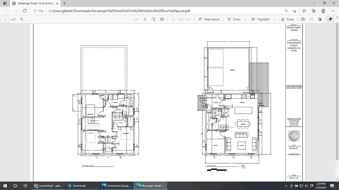Click the page number input field
Image resolution: width=339 pixels, height=190 pixels.
[5, 19]
